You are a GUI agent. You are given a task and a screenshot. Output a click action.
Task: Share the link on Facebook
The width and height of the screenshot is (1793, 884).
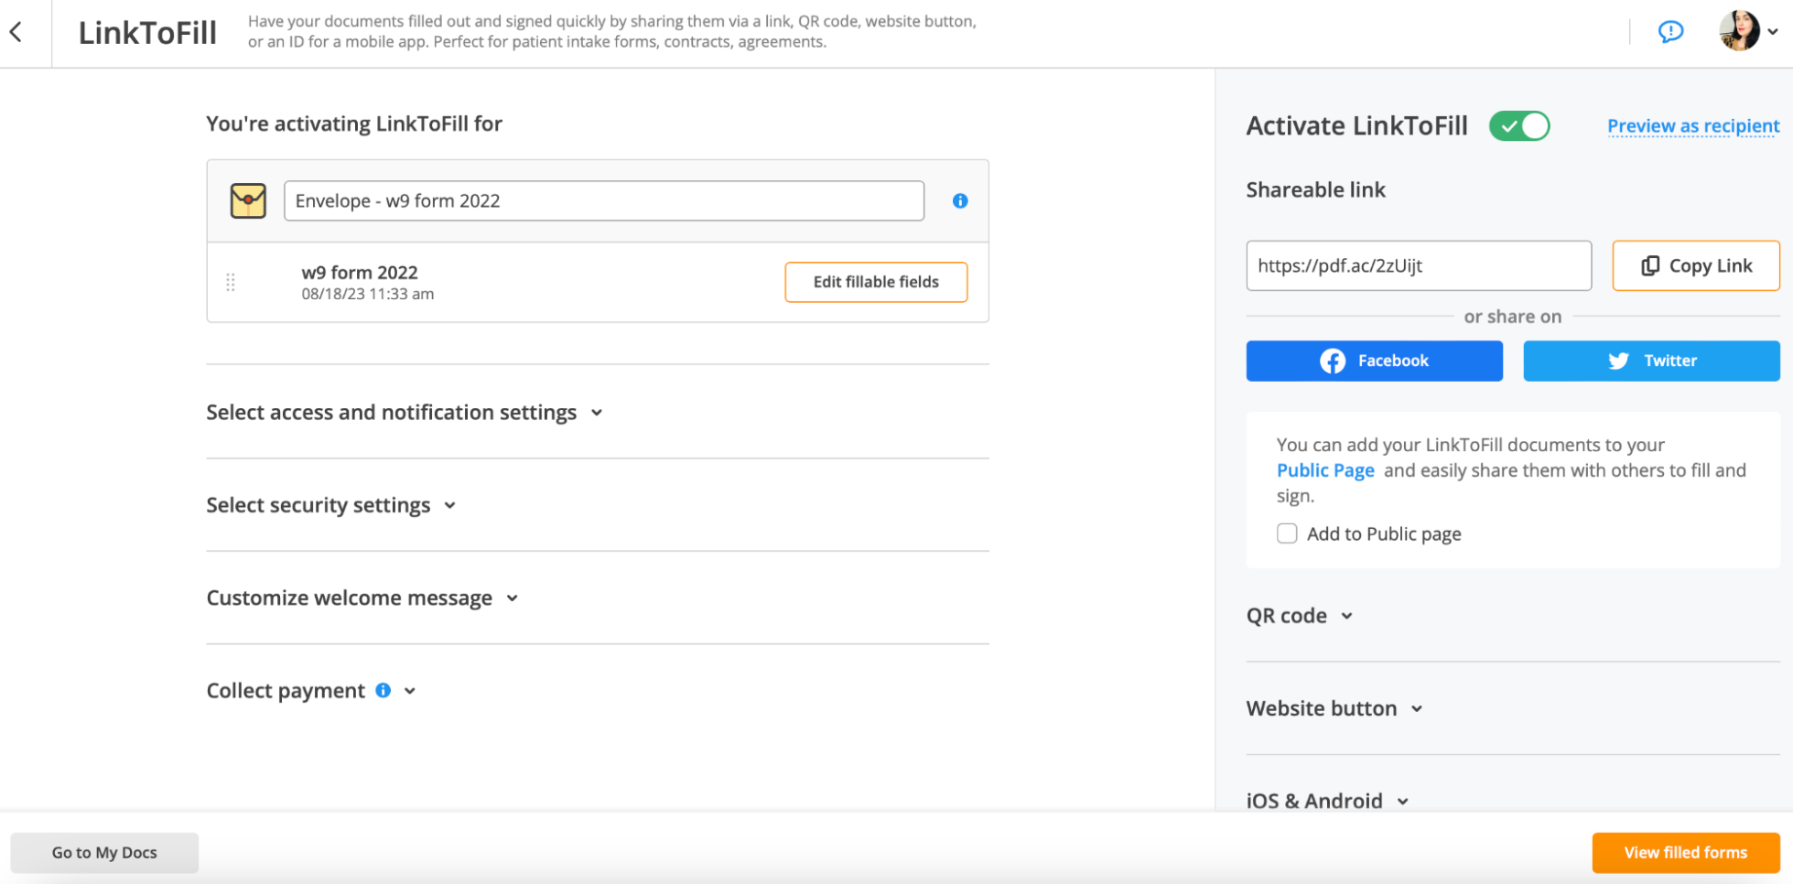coord(1374,361)
